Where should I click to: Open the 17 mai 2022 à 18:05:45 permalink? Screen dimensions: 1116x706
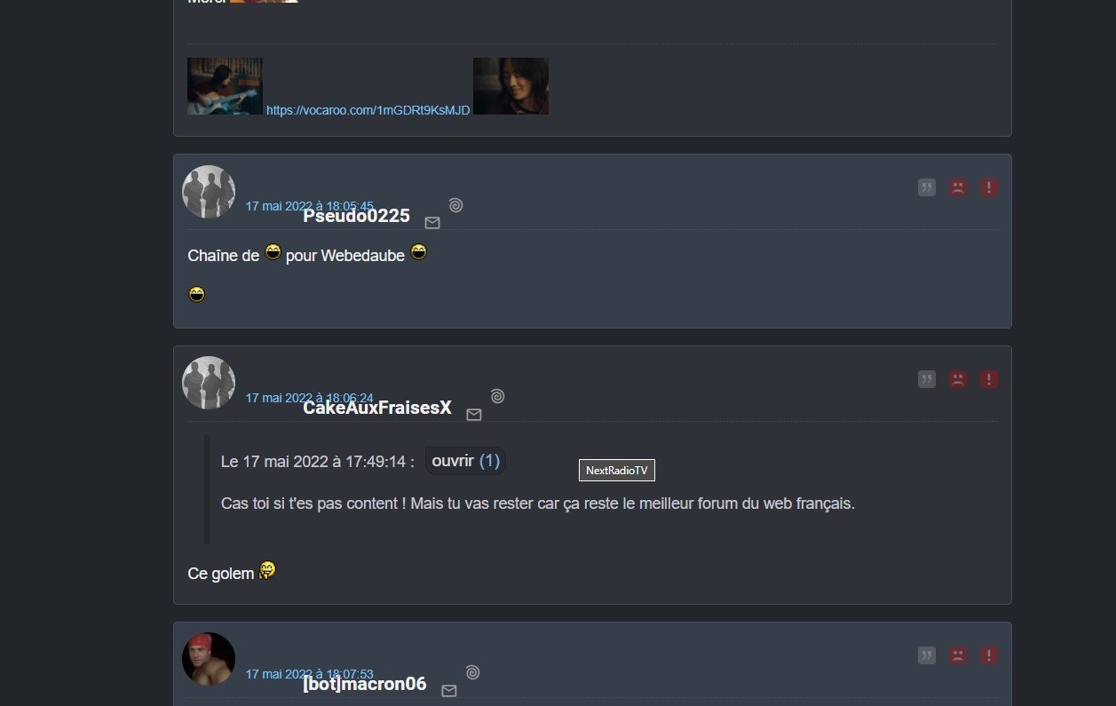pos(310,206)
